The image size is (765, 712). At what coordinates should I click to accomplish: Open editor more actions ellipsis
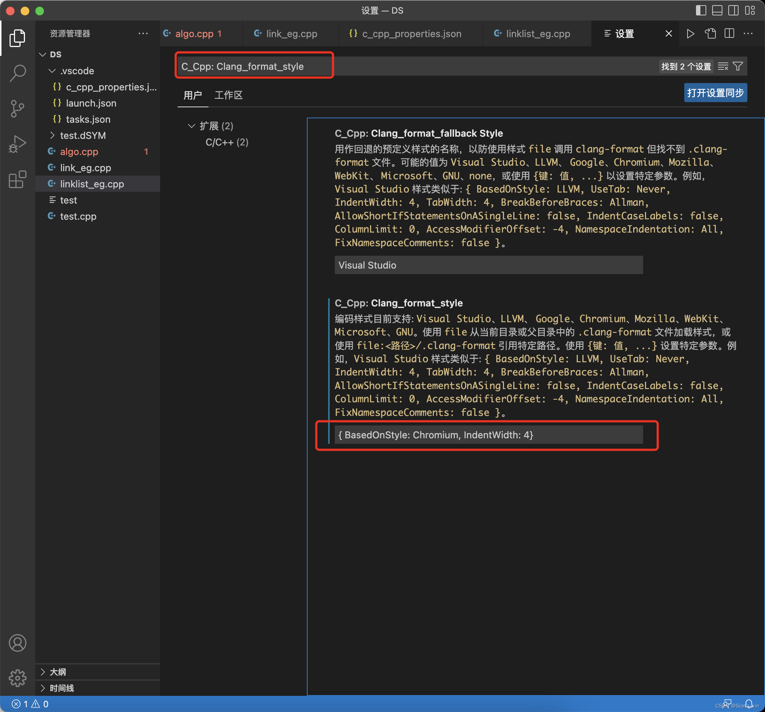[x=748, y=33]
